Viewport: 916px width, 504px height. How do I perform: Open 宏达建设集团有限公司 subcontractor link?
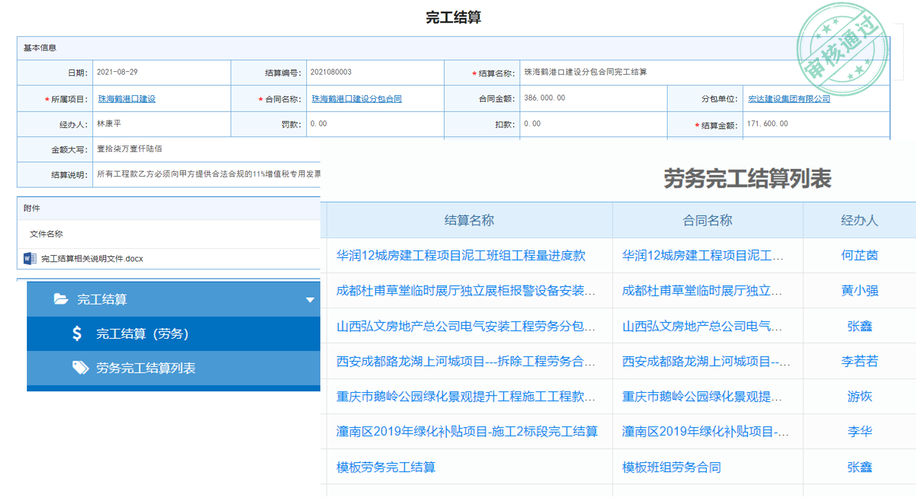click(789, 99)
